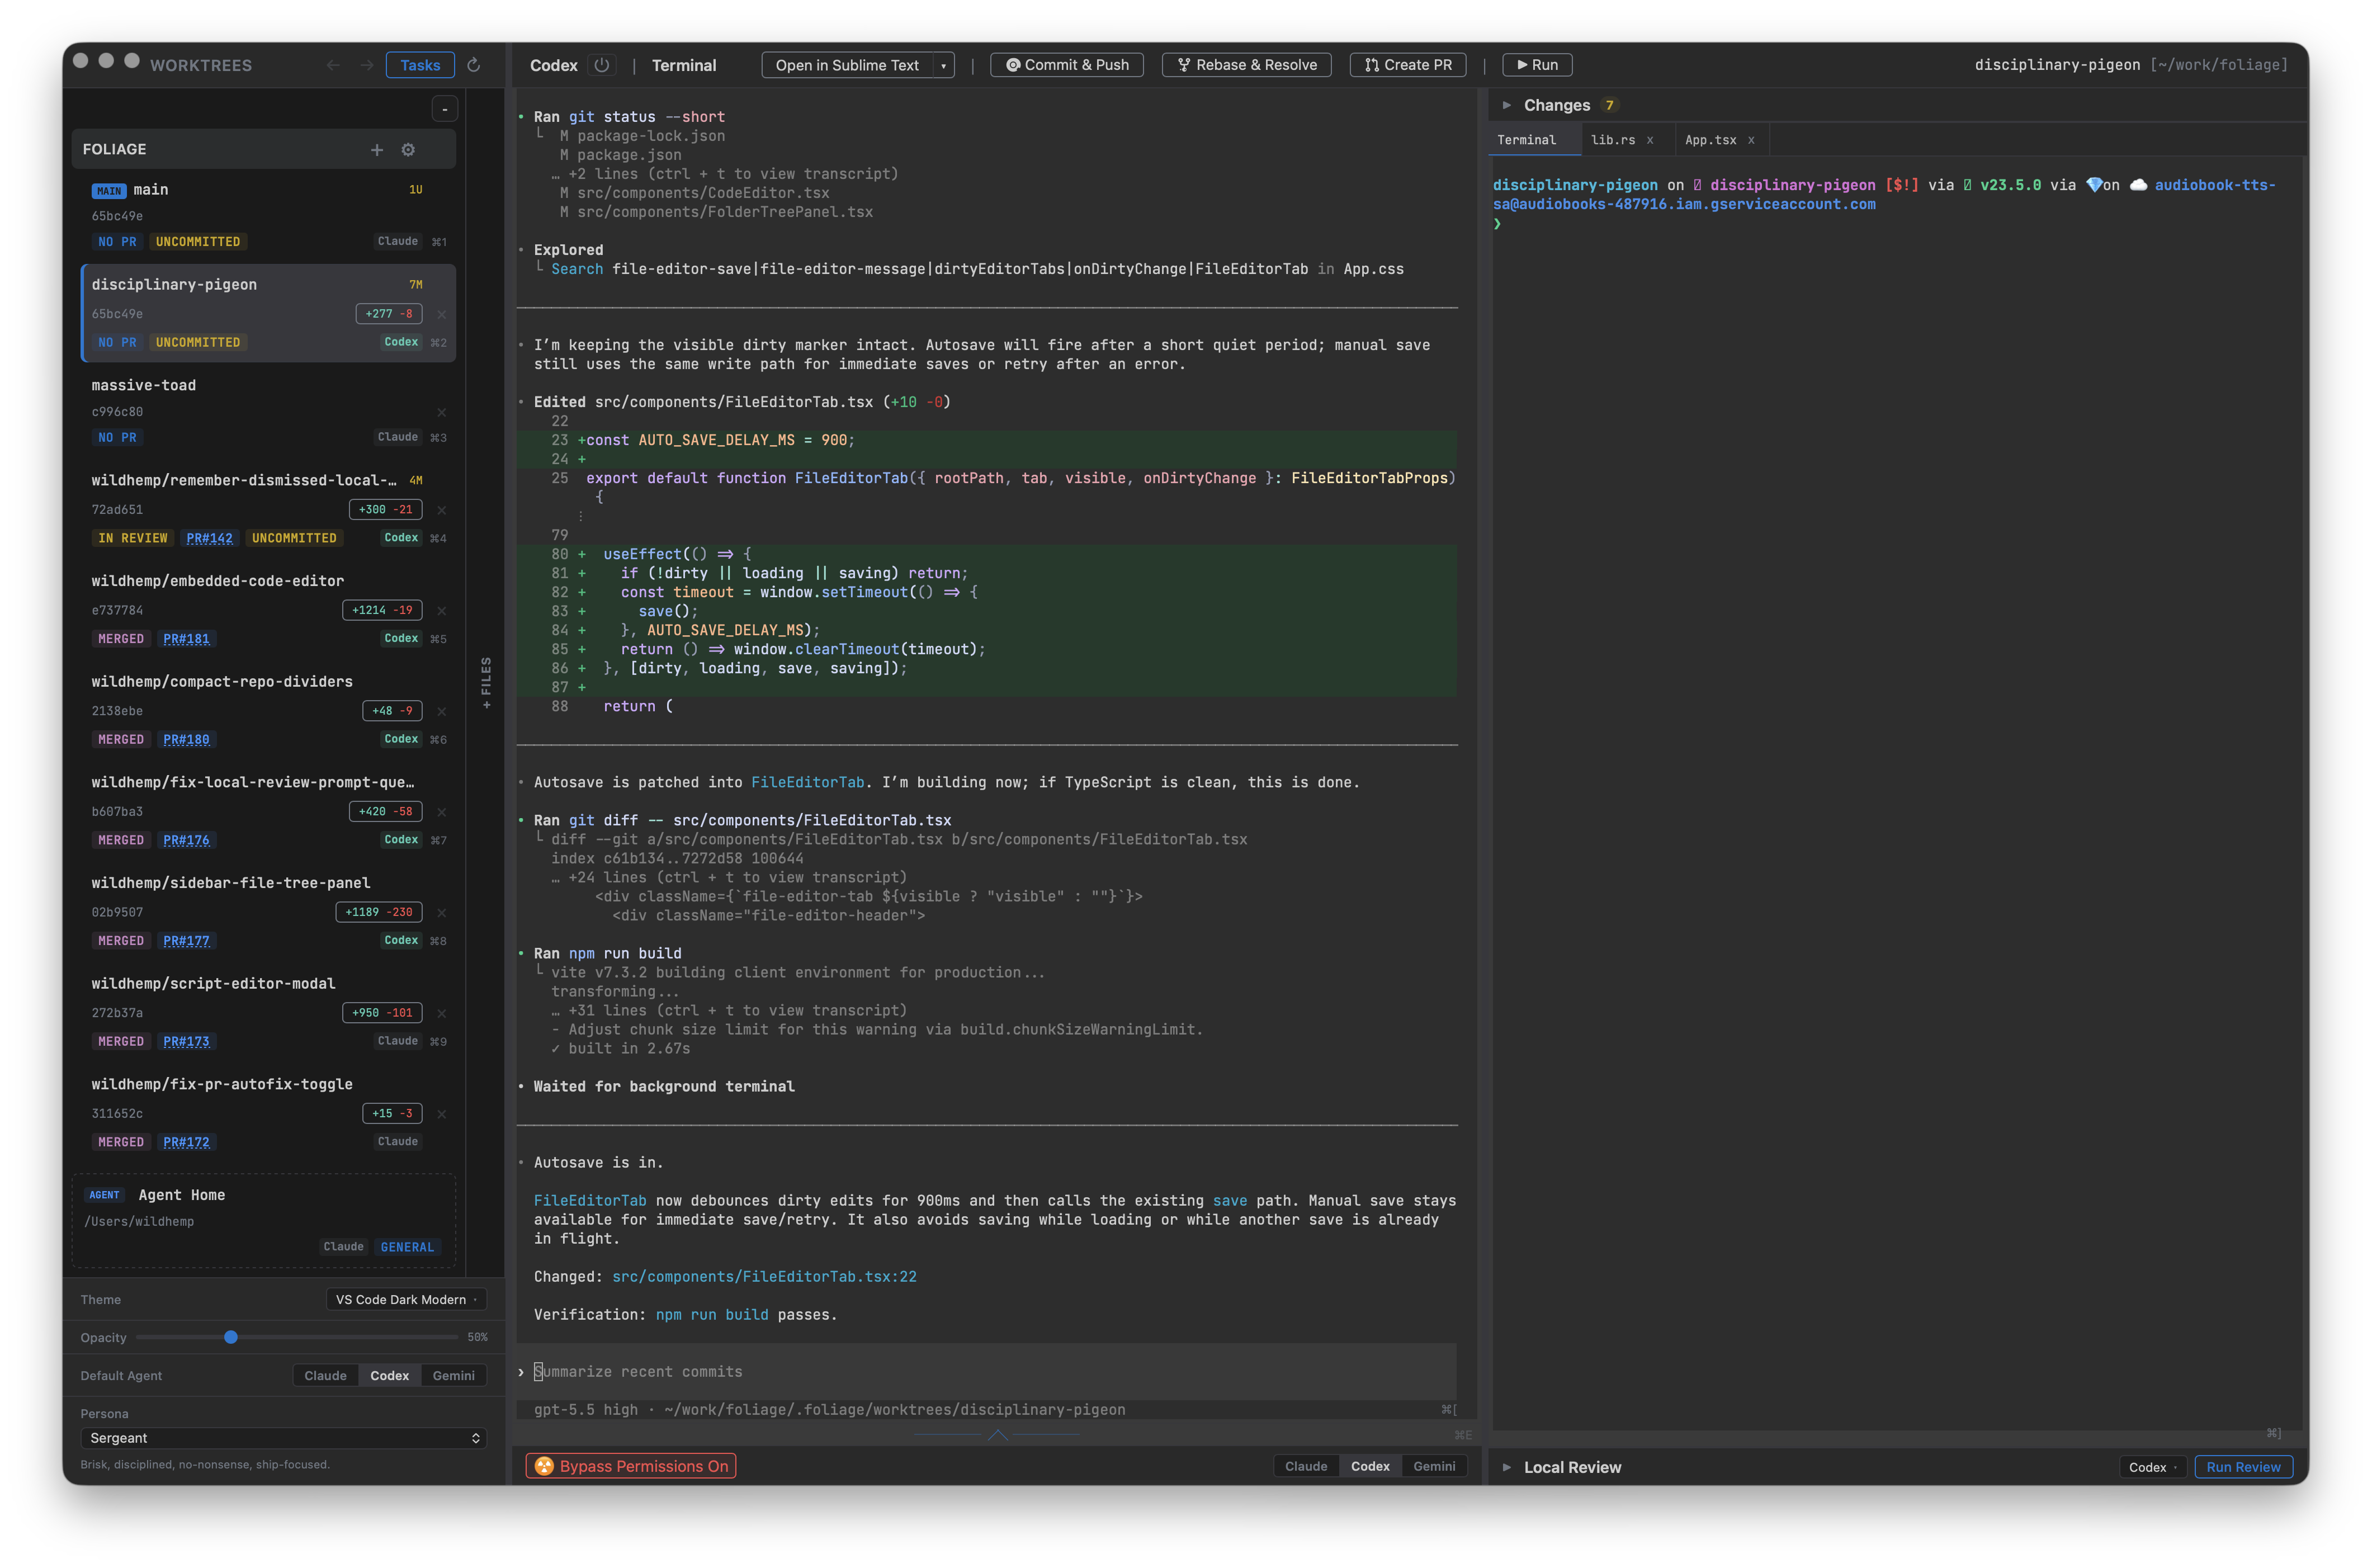Set default agent to Gemini
This screenshot has height=1568, width=2372.
454,1375
